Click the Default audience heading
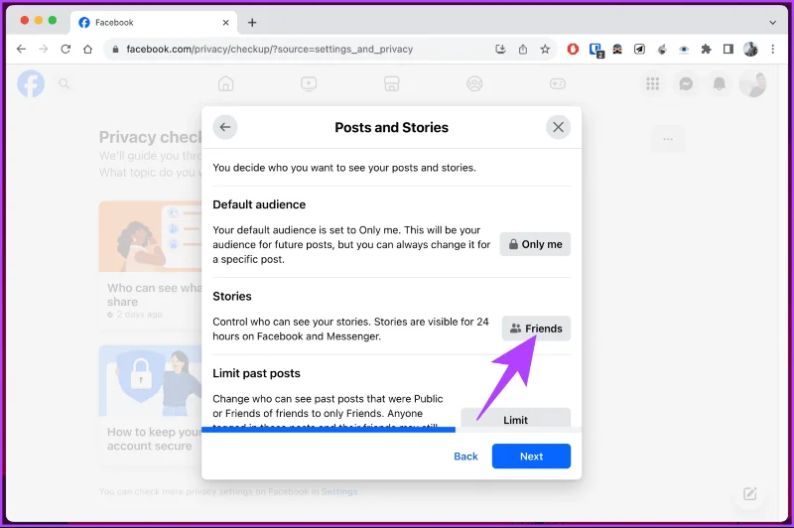794x528 pixels. click(x=259, y=204)
